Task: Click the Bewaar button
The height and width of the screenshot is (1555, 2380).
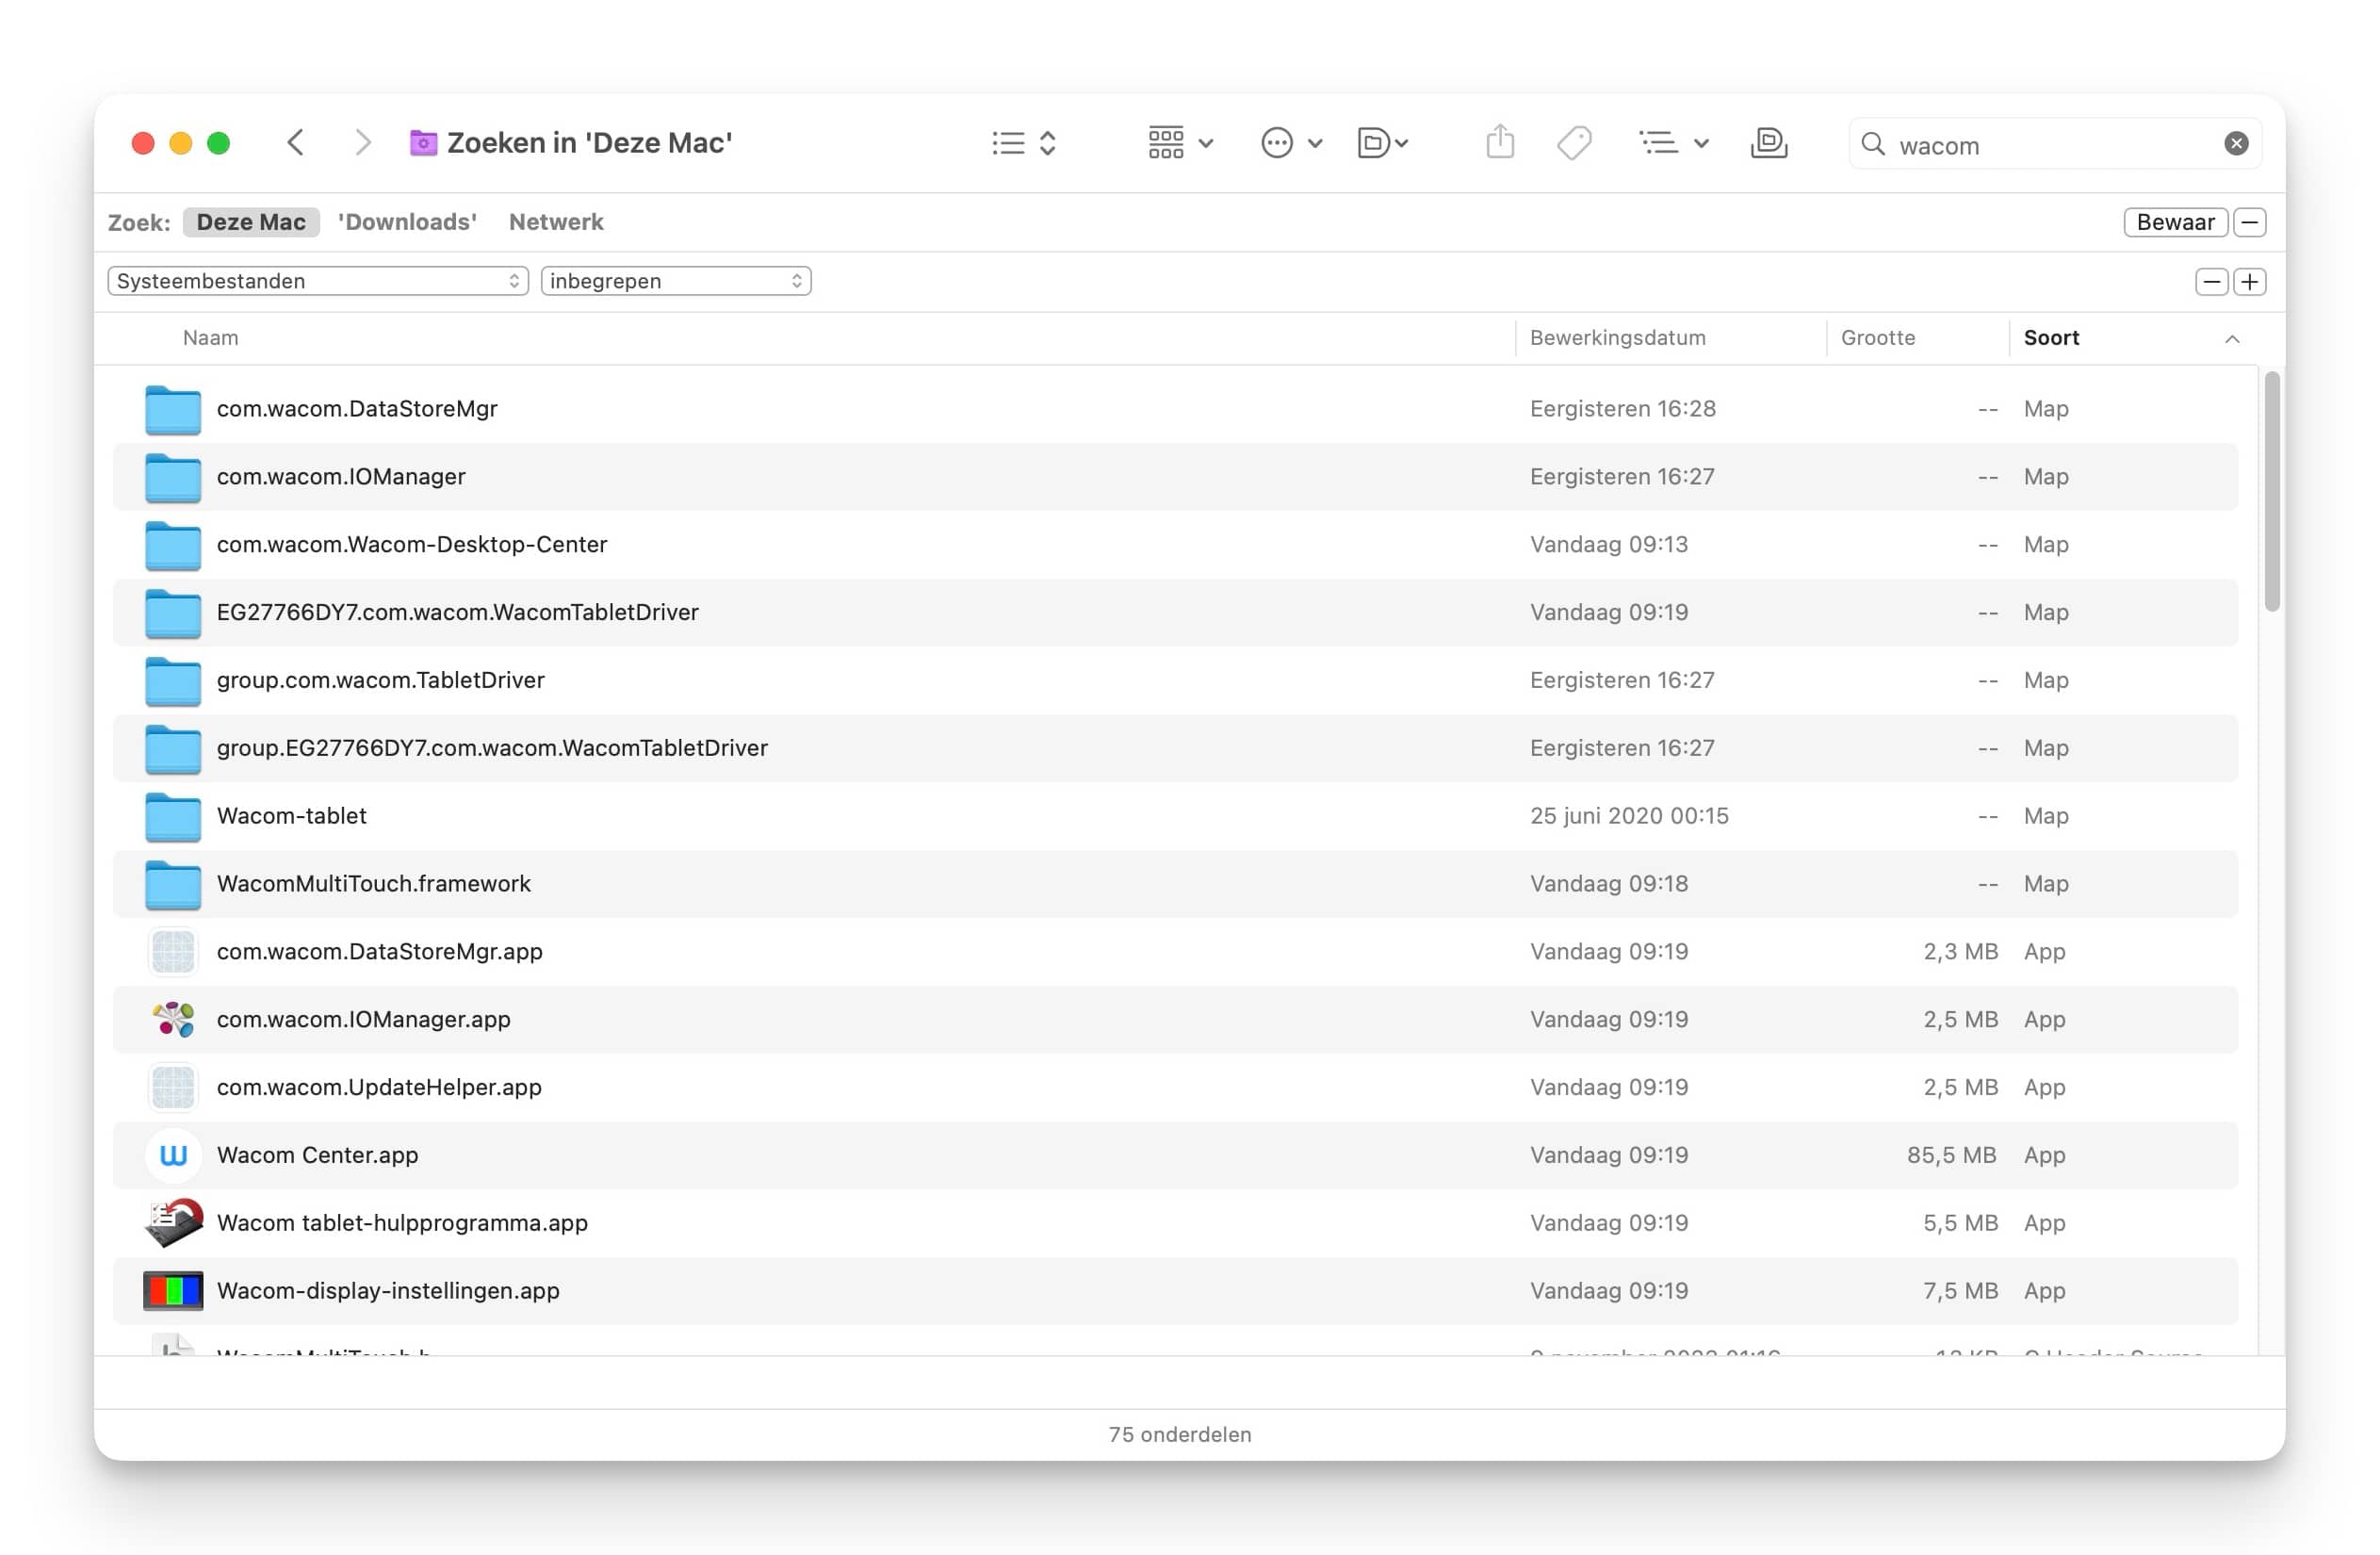Action: [2175, 222]
